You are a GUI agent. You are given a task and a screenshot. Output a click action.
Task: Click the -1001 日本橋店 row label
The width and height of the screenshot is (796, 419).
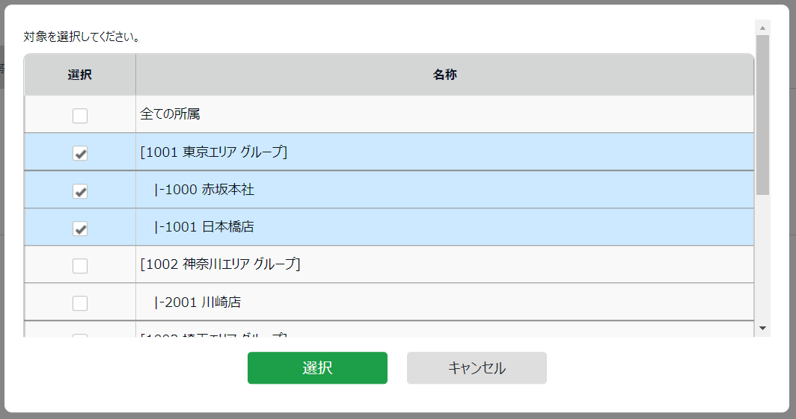click(x=206, y=227)
